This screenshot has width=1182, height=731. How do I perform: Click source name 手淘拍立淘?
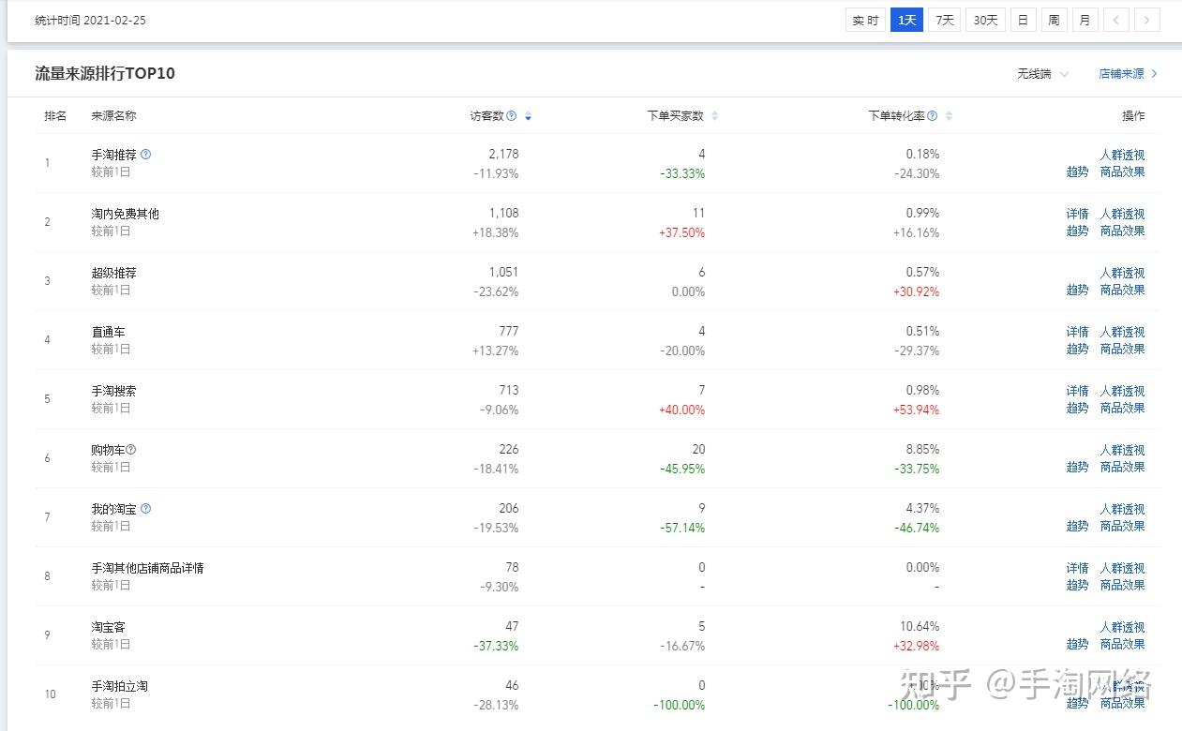119,686
